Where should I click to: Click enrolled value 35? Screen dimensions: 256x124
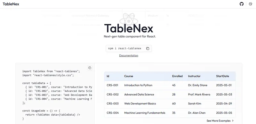[x=174, y=113]
